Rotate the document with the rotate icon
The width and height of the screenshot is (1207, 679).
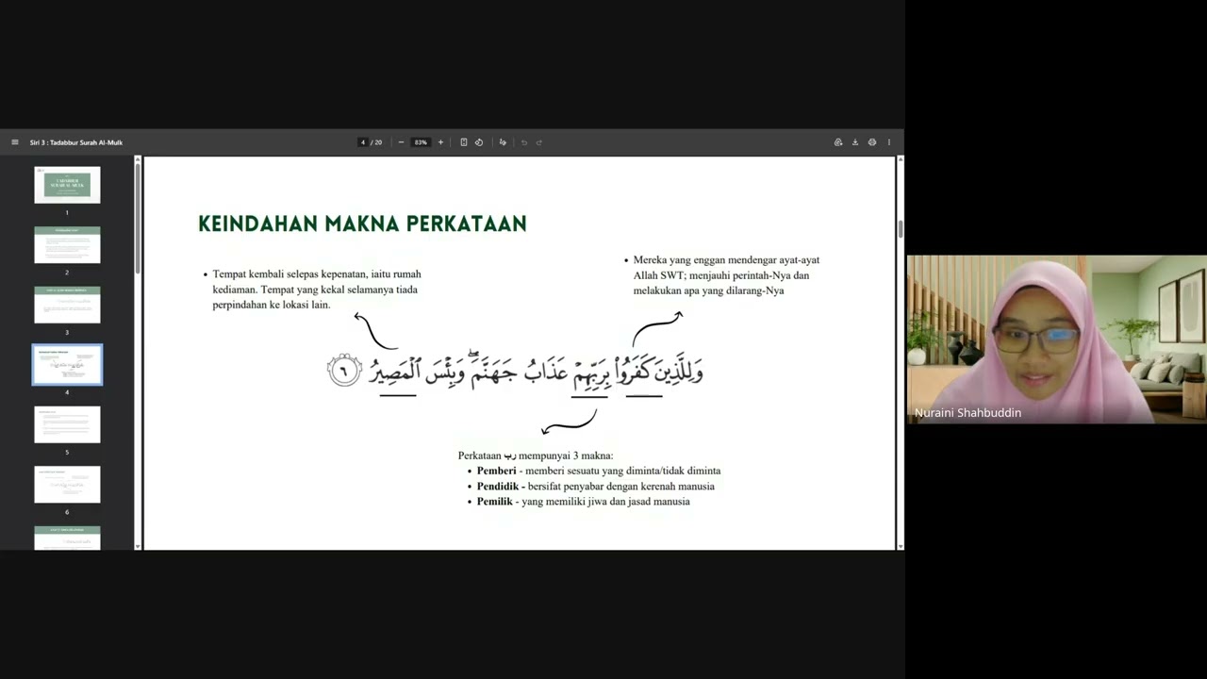(479, 142)
